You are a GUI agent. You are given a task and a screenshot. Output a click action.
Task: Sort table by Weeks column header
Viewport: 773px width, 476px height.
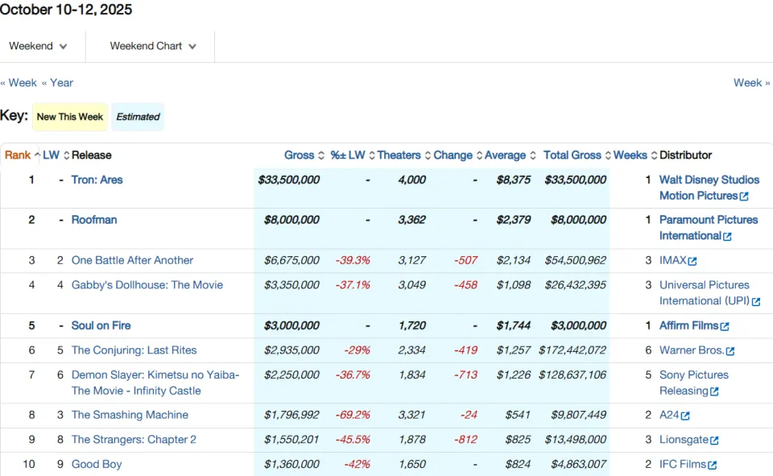630,155
